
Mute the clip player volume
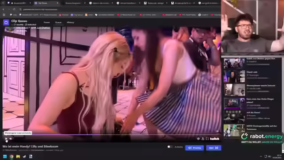click(11, 139)
